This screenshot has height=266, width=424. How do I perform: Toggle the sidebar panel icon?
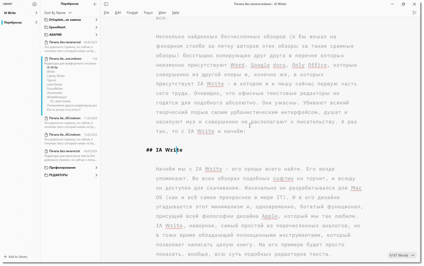point(106,4)
